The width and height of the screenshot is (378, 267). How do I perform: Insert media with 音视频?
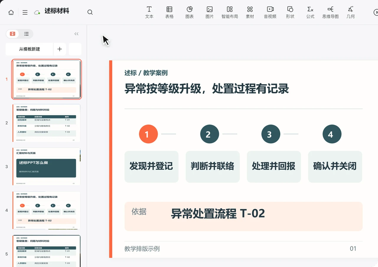point(270,12)
